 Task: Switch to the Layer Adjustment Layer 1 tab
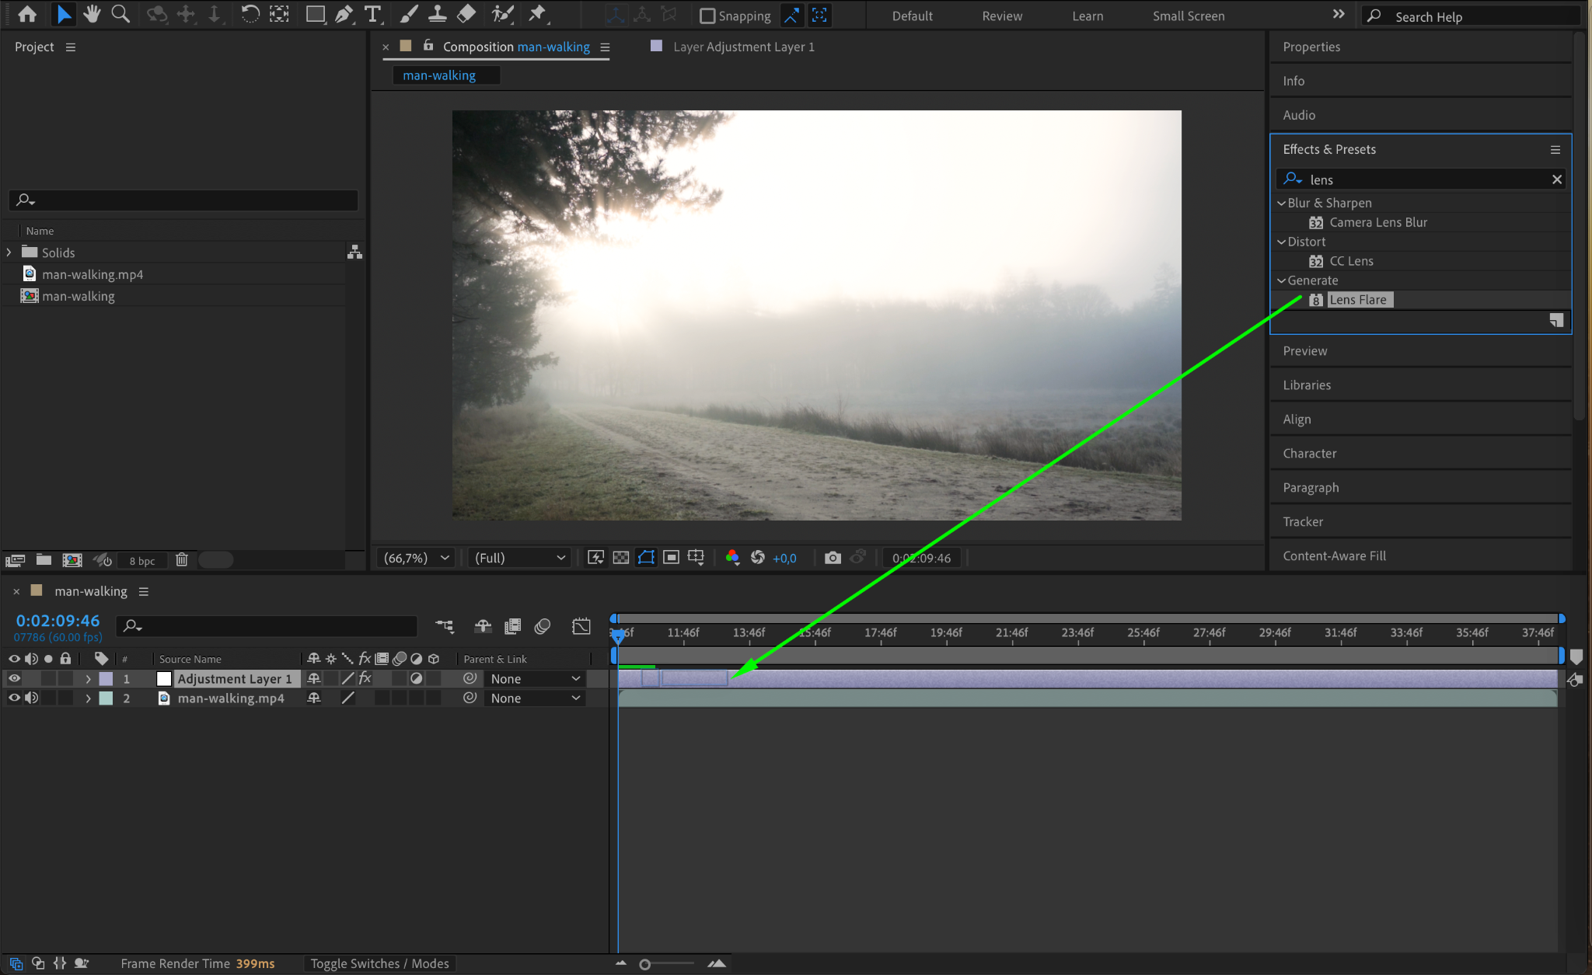click(x=742, y=47)
